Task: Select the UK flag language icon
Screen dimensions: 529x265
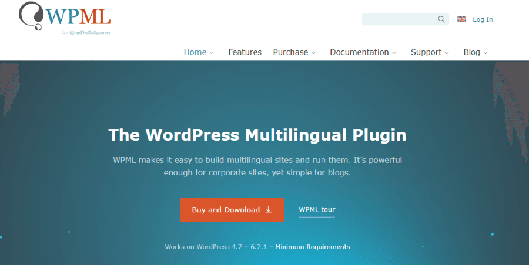Action: point(461,19)
